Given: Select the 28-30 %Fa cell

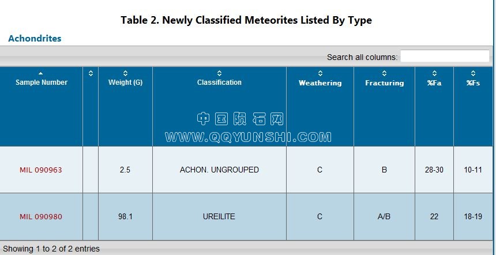Looking at the screenshot, I should coord(434,170).
